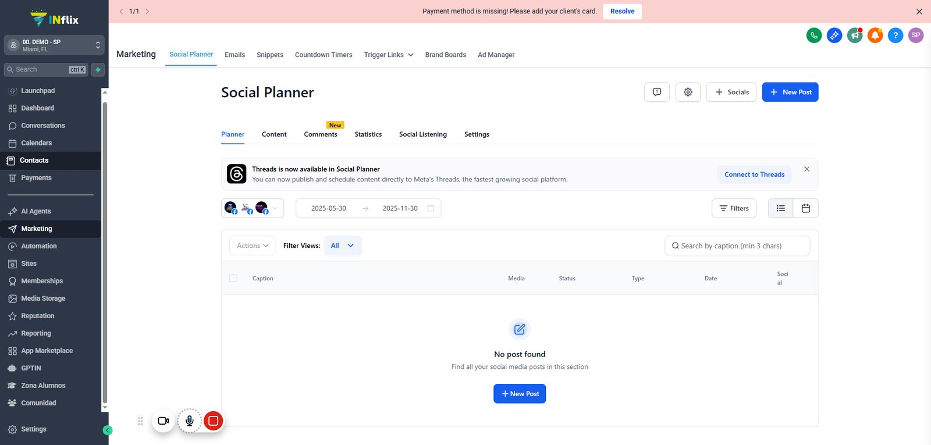Click the date range calendar icon

pos(431,208)
